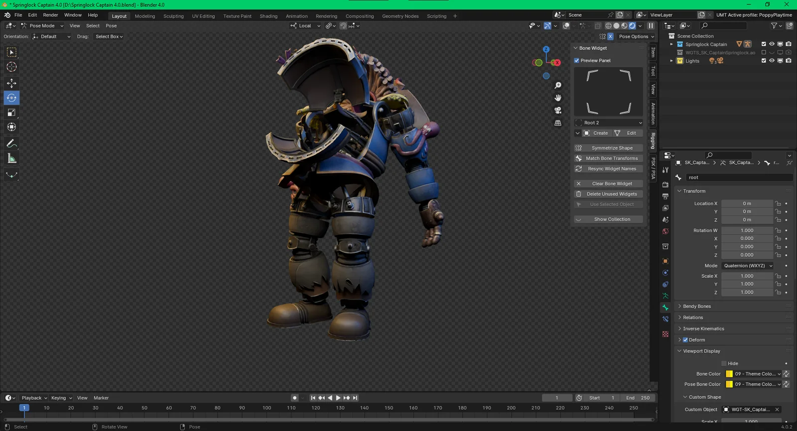Uncheck the Preview Panel checkbox

coord(577,61)
